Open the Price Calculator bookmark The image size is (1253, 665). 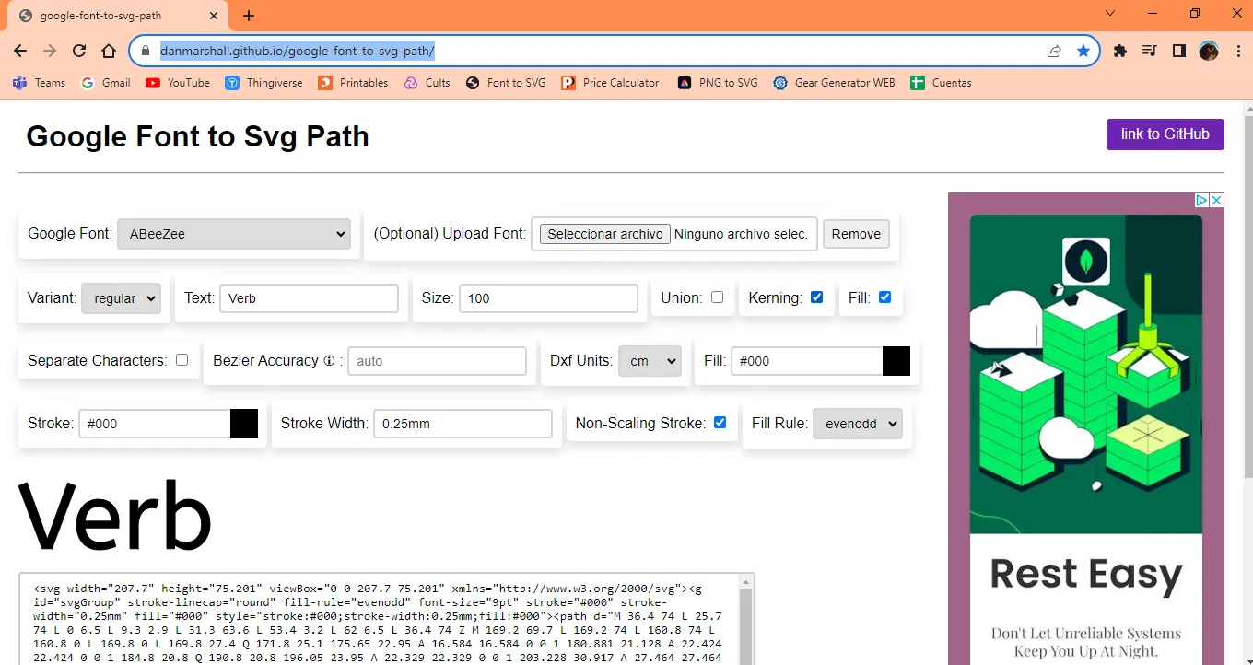coord(611,83)
